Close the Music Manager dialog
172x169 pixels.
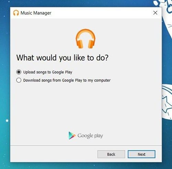tap(155, 13)
